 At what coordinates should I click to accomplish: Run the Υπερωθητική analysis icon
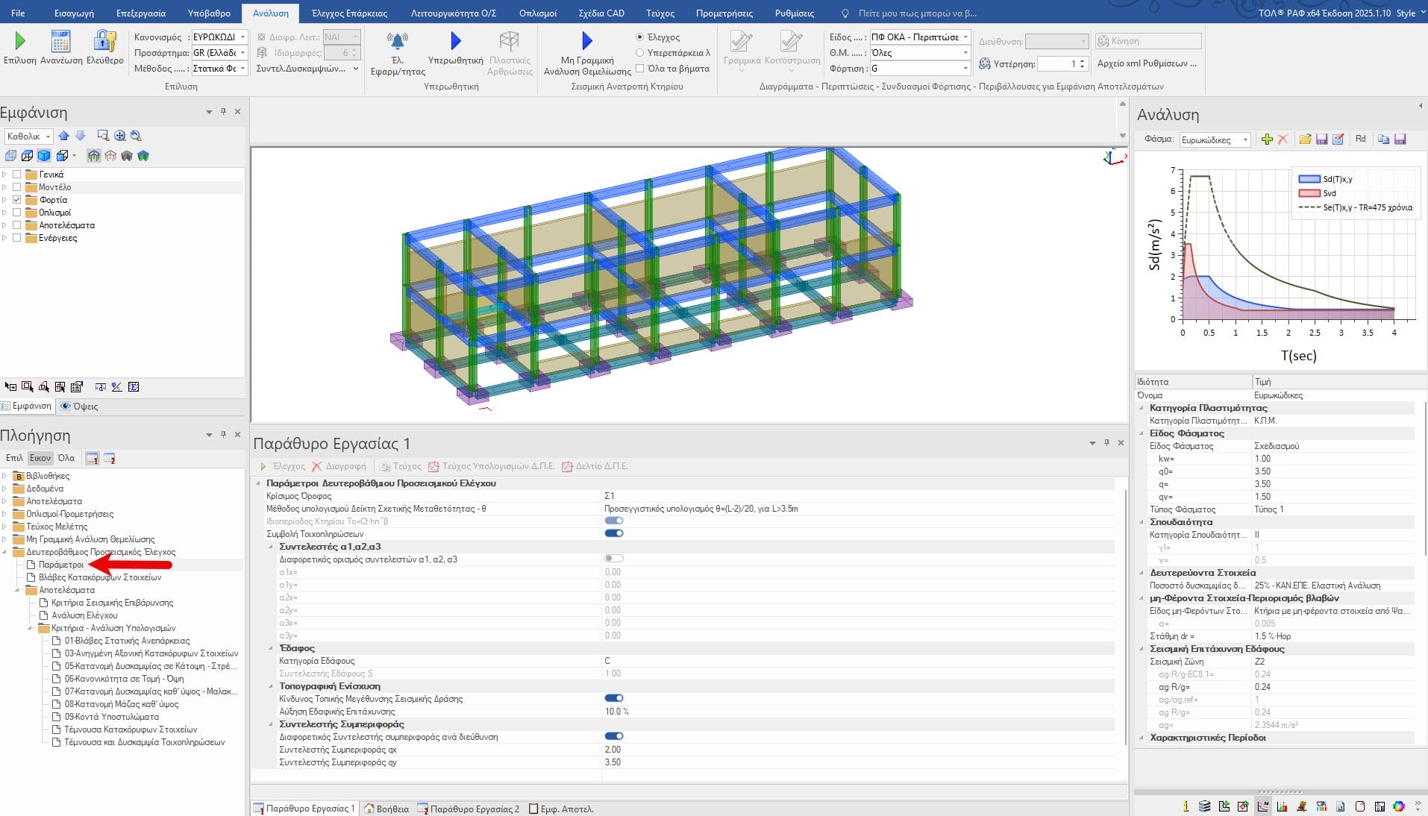455,41
